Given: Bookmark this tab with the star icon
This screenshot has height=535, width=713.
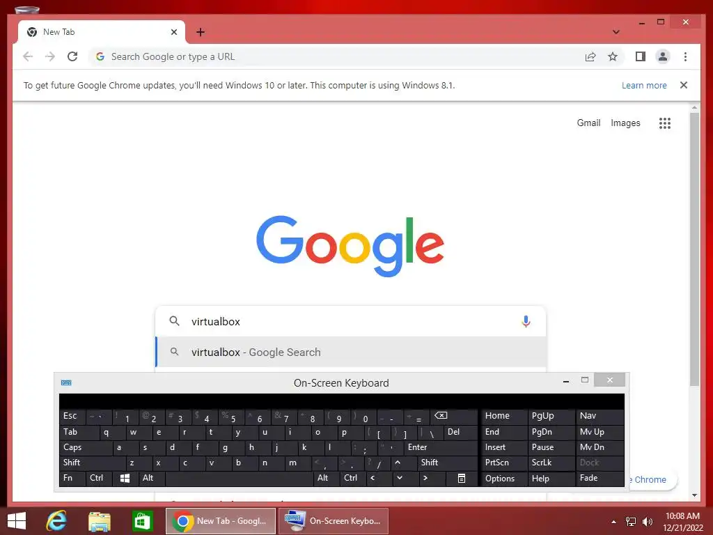Looking at the screenshot, I should (x=613, y=56).
